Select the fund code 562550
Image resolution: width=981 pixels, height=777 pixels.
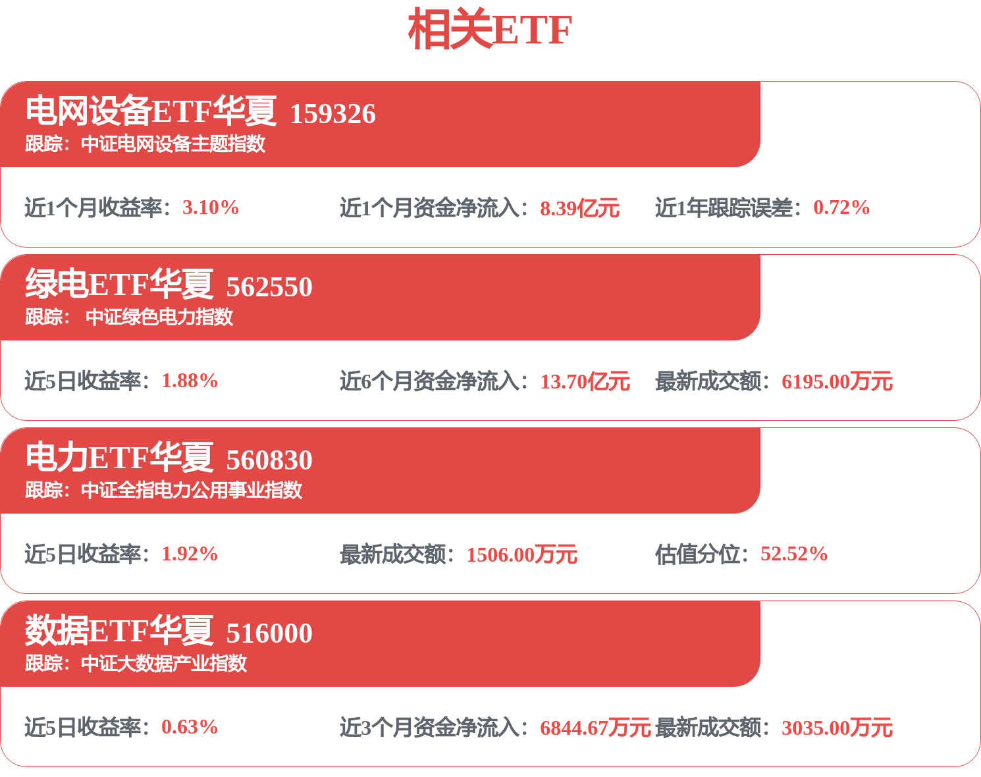269,287
